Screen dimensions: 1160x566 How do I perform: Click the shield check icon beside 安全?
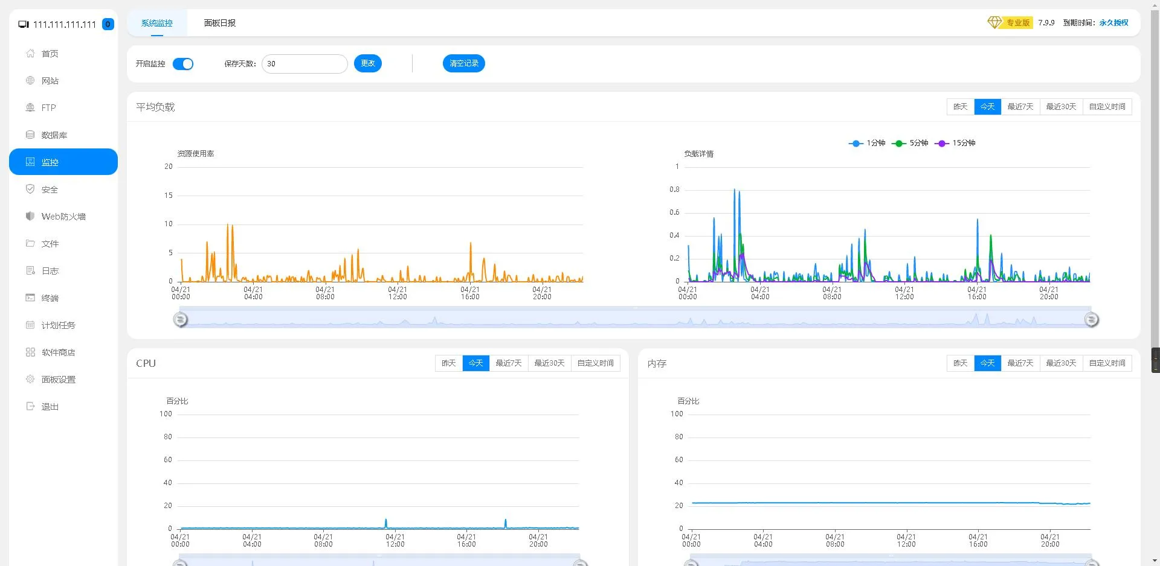click(x=30, y=189)
